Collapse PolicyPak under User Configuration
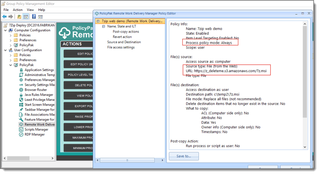Screen dimensions: 319x174 tap(11, 65)
